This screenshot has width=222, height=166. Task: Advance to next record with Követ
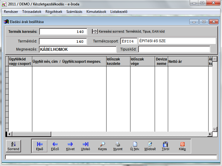tap(70, 146)
